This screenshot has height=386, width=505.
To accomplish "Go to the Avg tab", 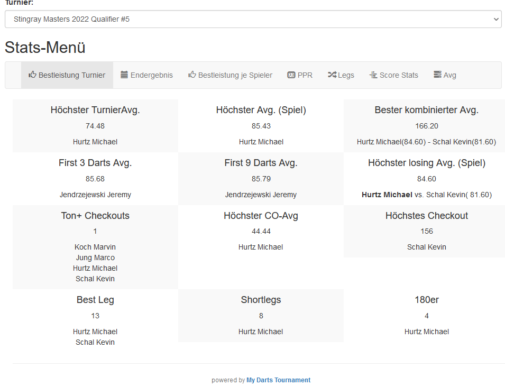I will [x=449, y=75].
